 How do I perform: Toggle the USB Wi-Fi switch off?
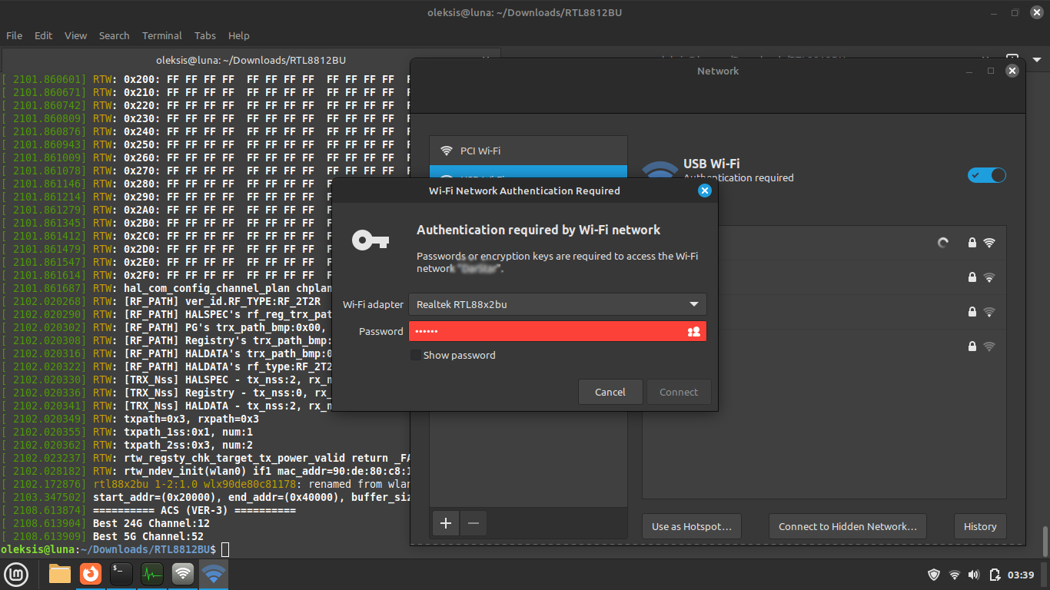[x=987, y=175]
